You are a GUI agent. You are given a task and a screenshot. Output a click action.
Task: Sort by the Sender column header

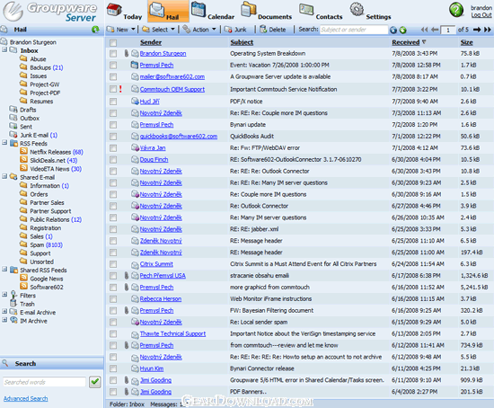[x=151, y=42]
